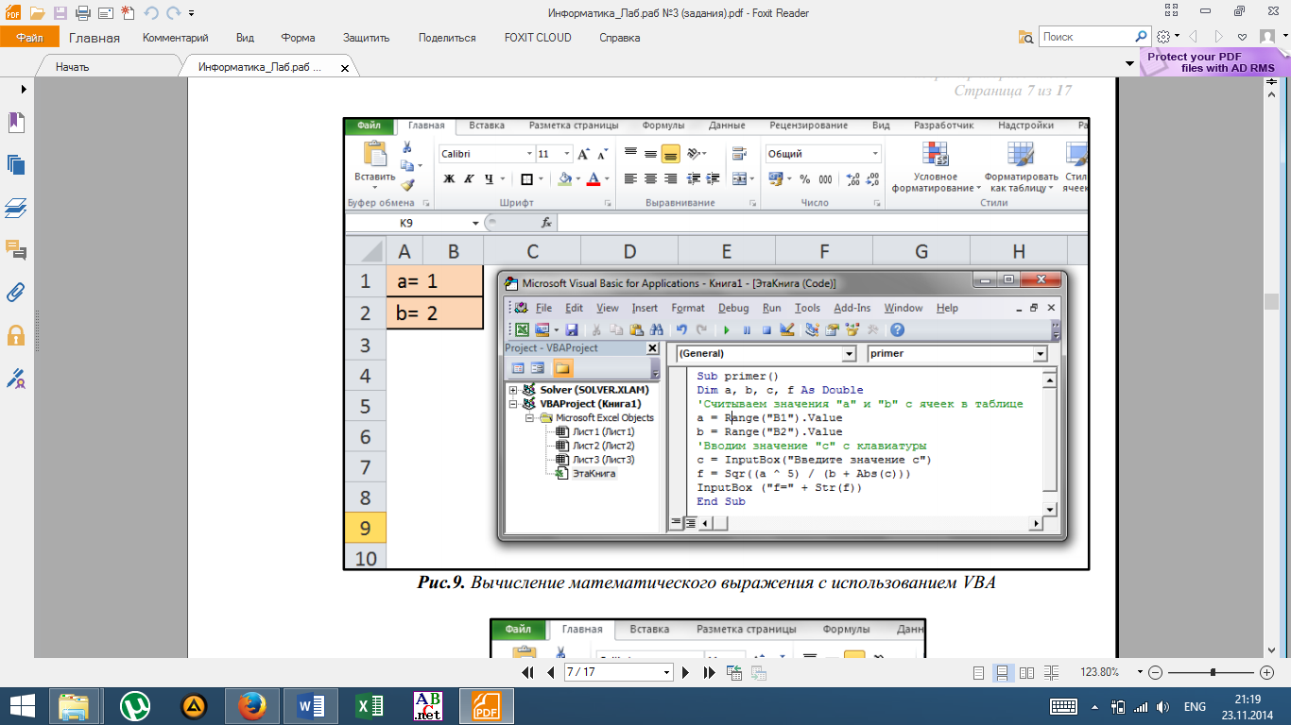Go to previous search result arrow

pyautogui.click(x=1194, y=37)
